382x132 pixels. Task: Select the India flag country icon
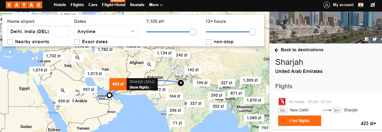click(361, 5)
